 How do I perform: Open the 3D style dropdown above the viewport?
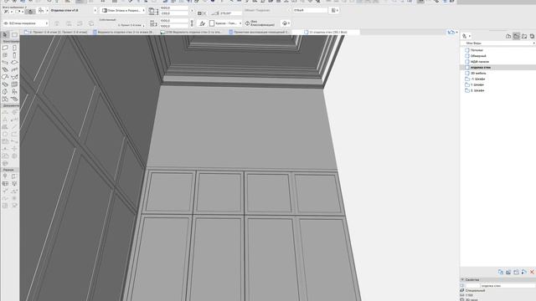tap(452, 32)
